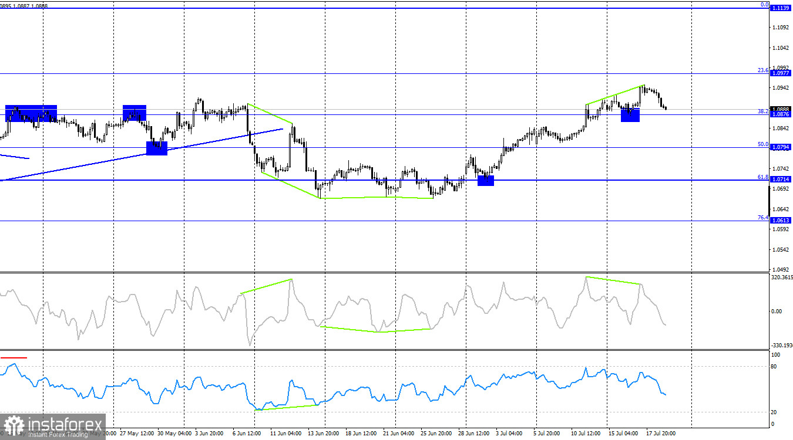The width and height of the screenshot is (793, 440).
Task: Click the 18 Jun 12:00 date label
Action: 360,435
